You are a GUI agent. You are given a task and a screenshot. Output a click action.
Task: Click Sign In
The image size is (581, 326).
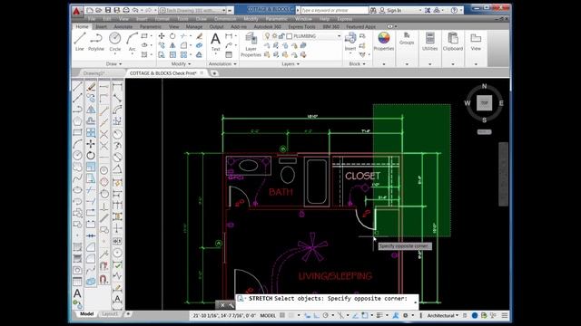click(x=394, y=10)
